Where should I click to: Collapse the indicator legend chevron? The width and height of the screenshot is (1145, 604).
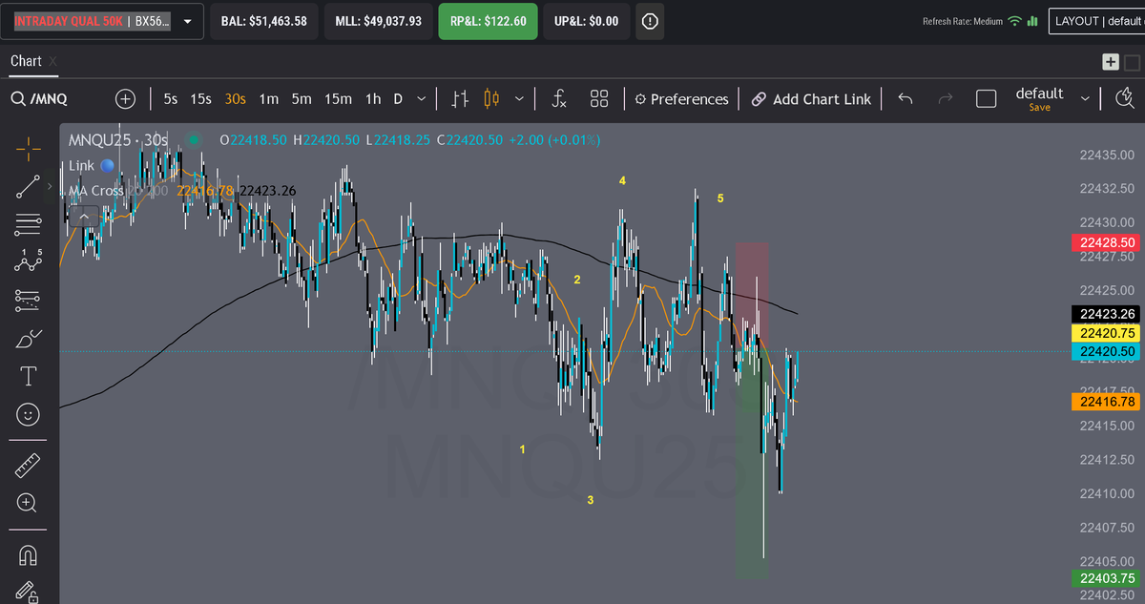click(x=85, y=217)
